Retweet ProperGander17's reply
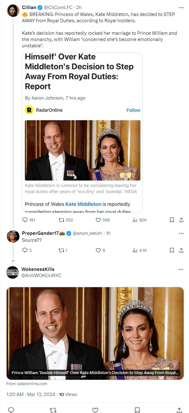189x413 pixels. click(61, 250)
